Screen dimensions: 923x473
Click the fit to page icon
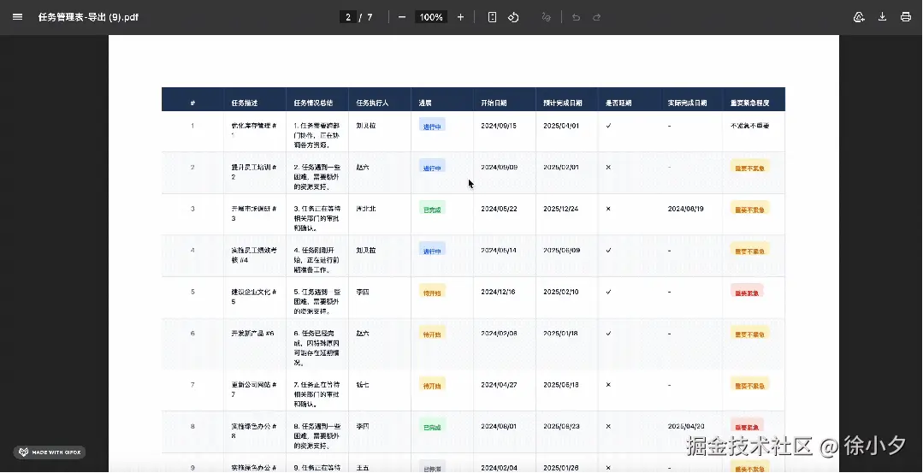pyautogui.click(x=492, y=17)
